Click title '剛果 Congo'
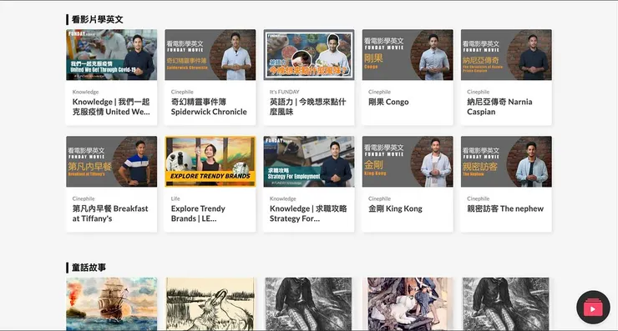The image size is (618, 331). click(388, 102)
